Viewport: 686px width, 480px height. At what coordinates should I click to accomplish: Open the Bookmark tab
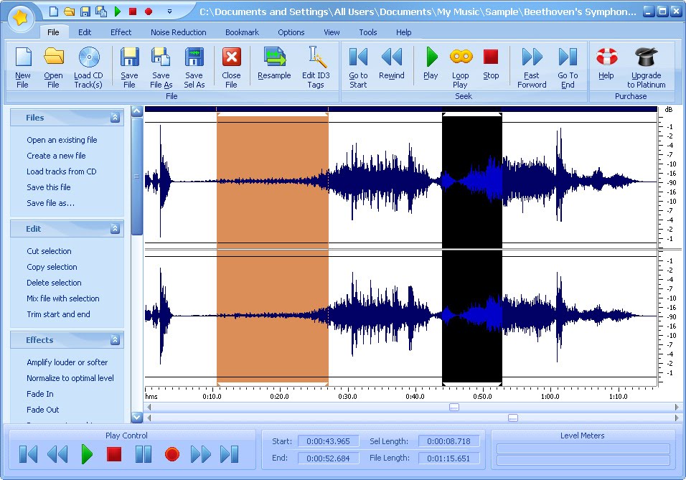pyautogui.click(x=242, y=32)
